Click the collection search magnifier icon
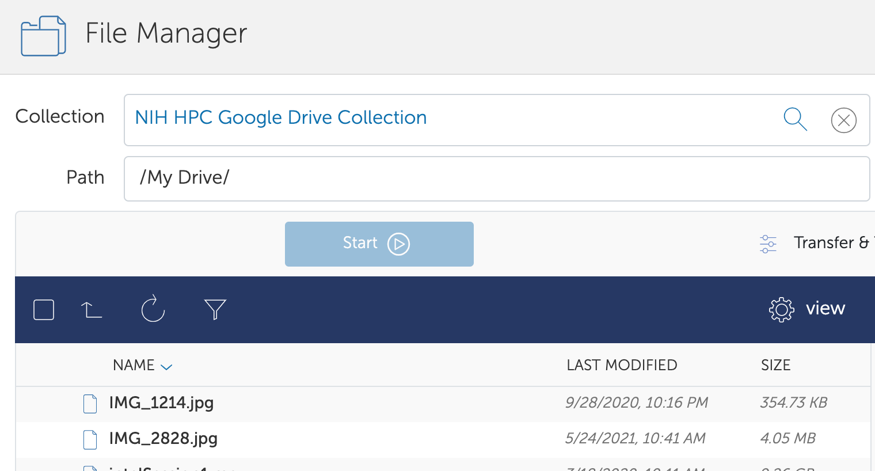875x471 pixels. click(795, 119)
